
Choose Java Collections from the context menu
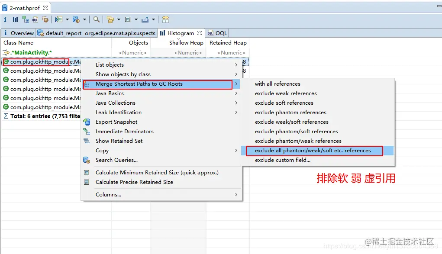(x=161, y=103)
